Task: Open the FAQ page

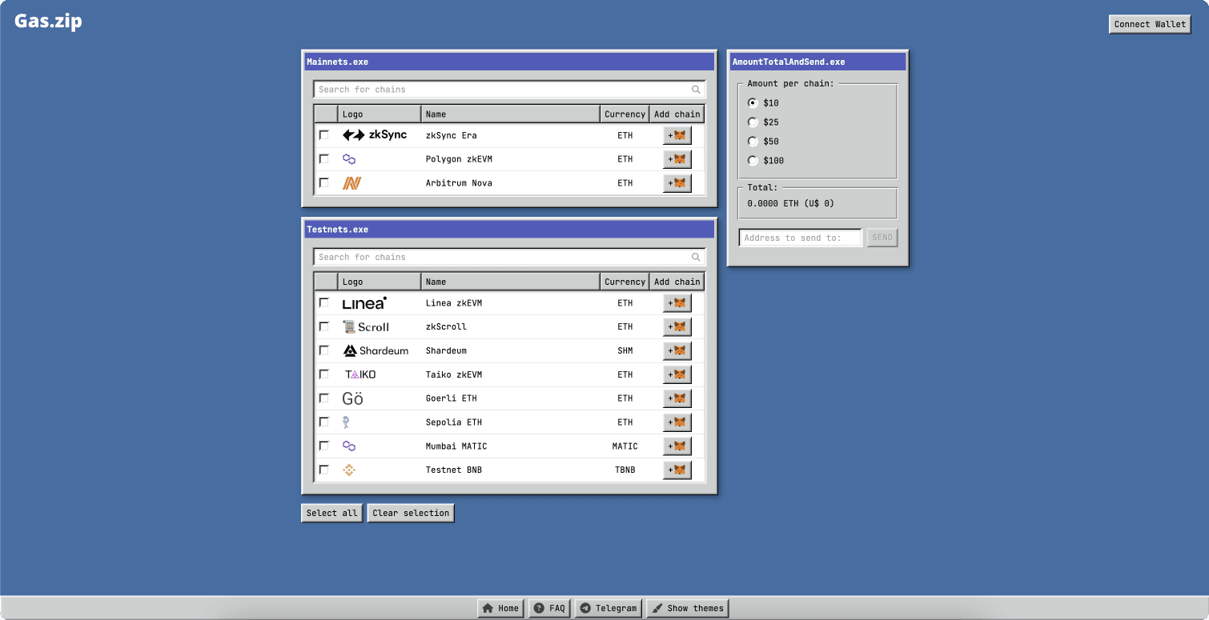Action: coord(549,609)
